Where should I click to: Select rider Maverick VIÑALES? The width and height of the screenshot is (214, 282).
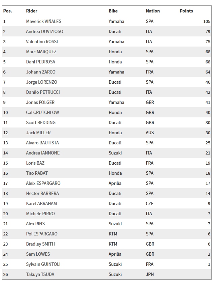pyautogui.click(x=43, y=21)
